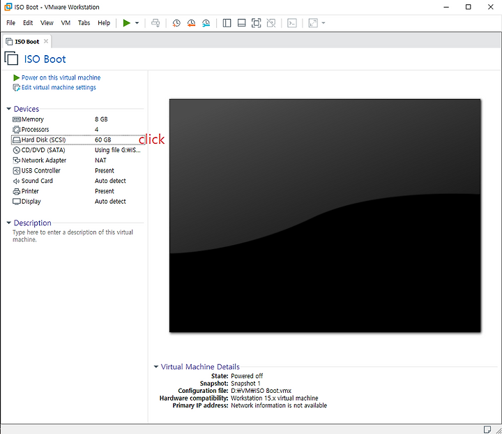
Task: Click Send Ctrl+Alt+Del toolbar icon
Action: click(x=155, y=23)
